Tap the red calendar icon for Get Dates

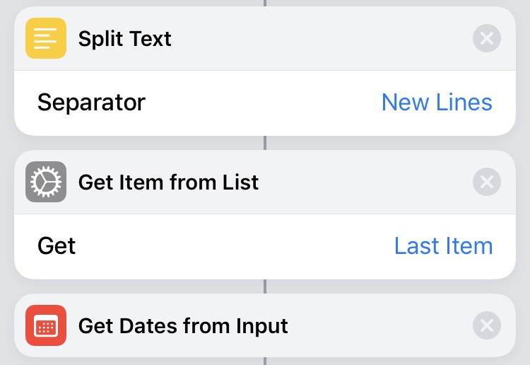pyautogui.click(x=46, y=325)
